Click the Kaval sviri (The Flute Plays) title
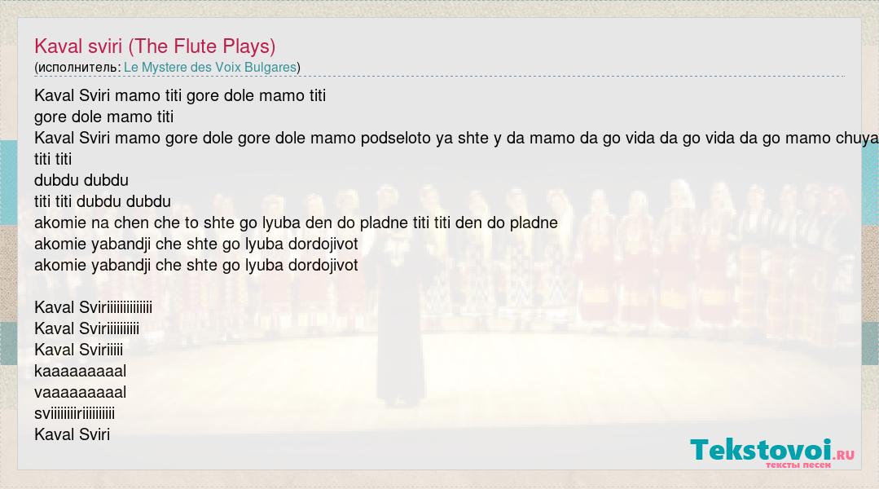 click(x=155, y=46)
